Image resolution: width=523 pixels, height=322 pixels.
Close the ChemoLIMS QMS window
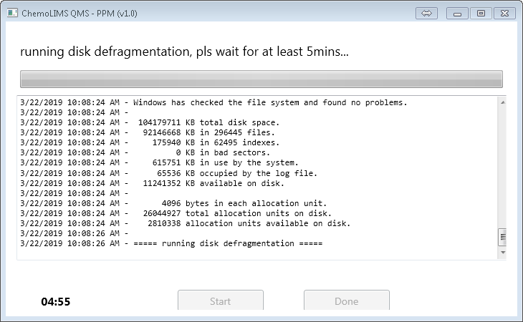tap(504, 13)
